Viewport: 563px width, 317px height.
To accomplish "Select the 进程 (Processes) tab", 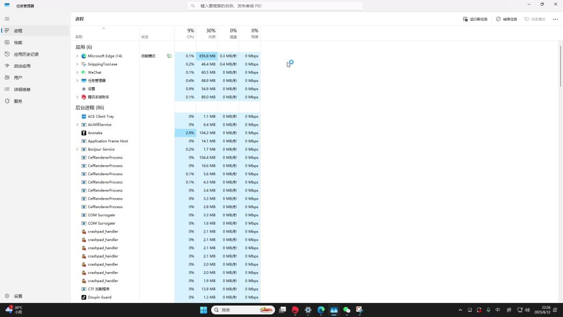I will (x=18, y=31).
